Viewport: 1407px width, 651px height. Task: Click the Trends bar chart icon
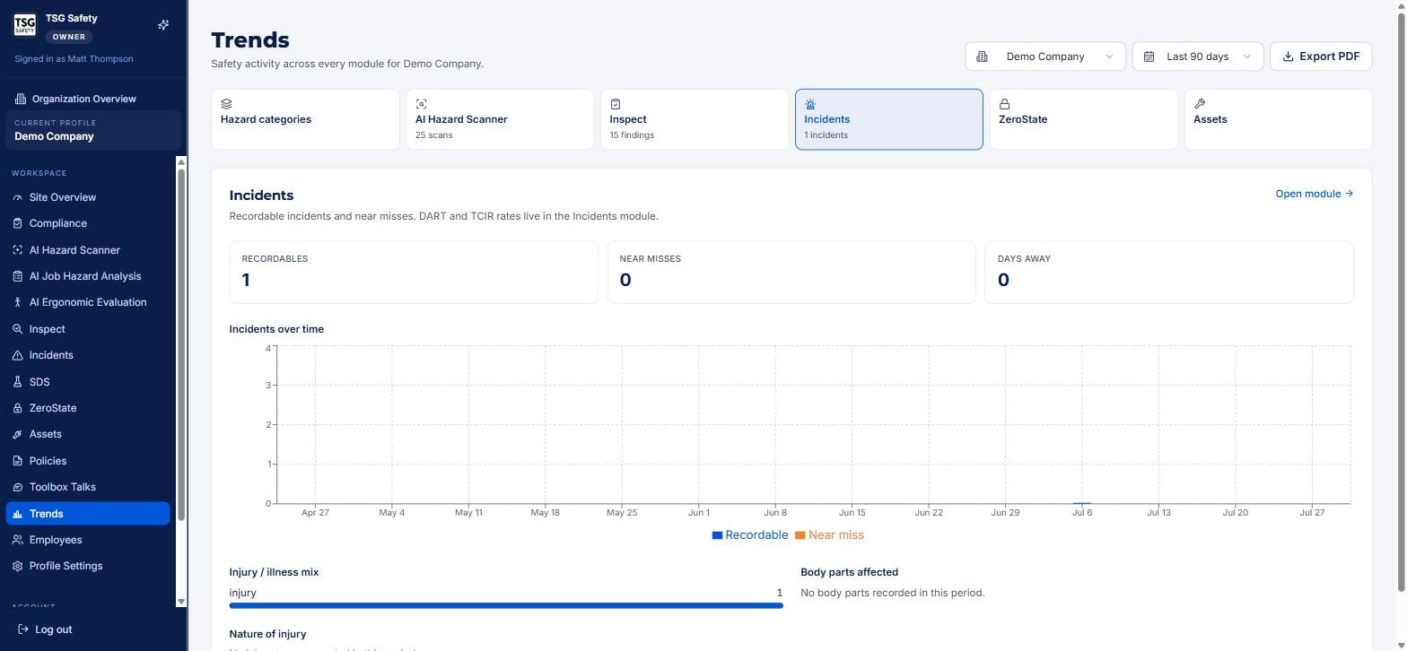[17, 514]
